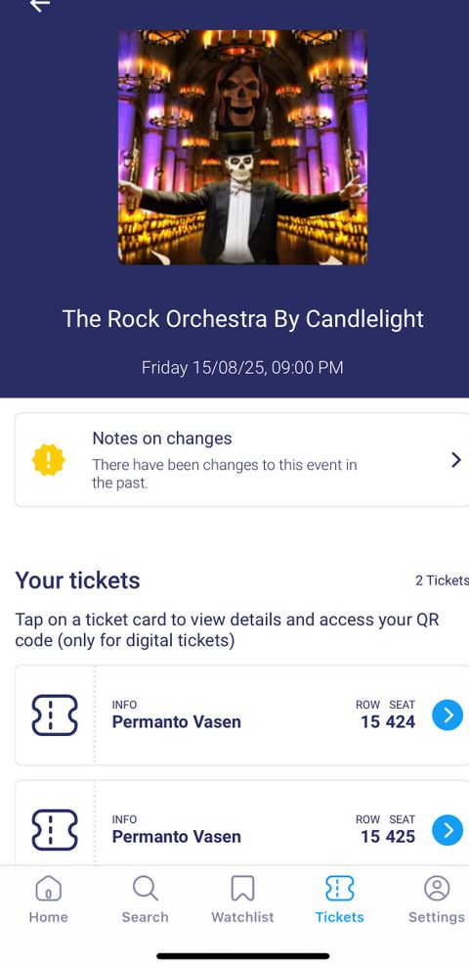The image size is (469, 969).
Task: Open Settings profile icon
Action: coord(437,888)
